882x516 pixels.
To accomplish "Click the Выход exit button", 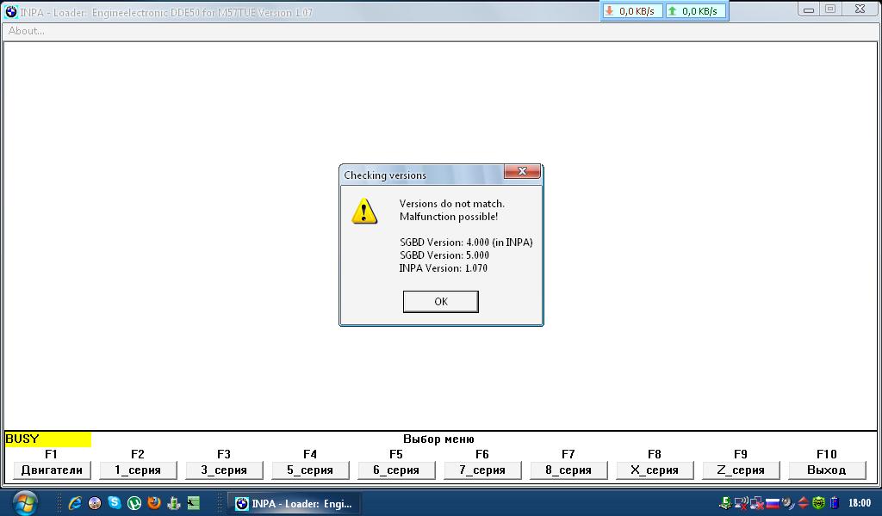I will pyautogui.click(x=826, y=470).
